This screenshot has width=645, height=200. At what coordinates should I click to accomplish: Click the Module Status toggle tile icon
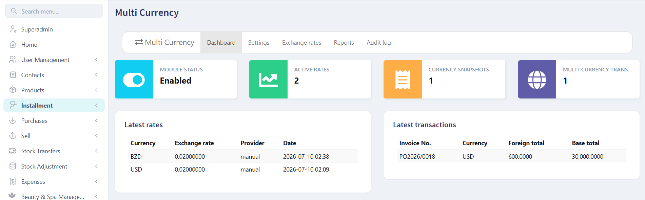click(134, 80)
